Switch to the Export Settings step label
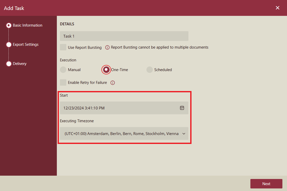This screenshot has width=287, height=191. pyautogui.click(x=26, y=44)
